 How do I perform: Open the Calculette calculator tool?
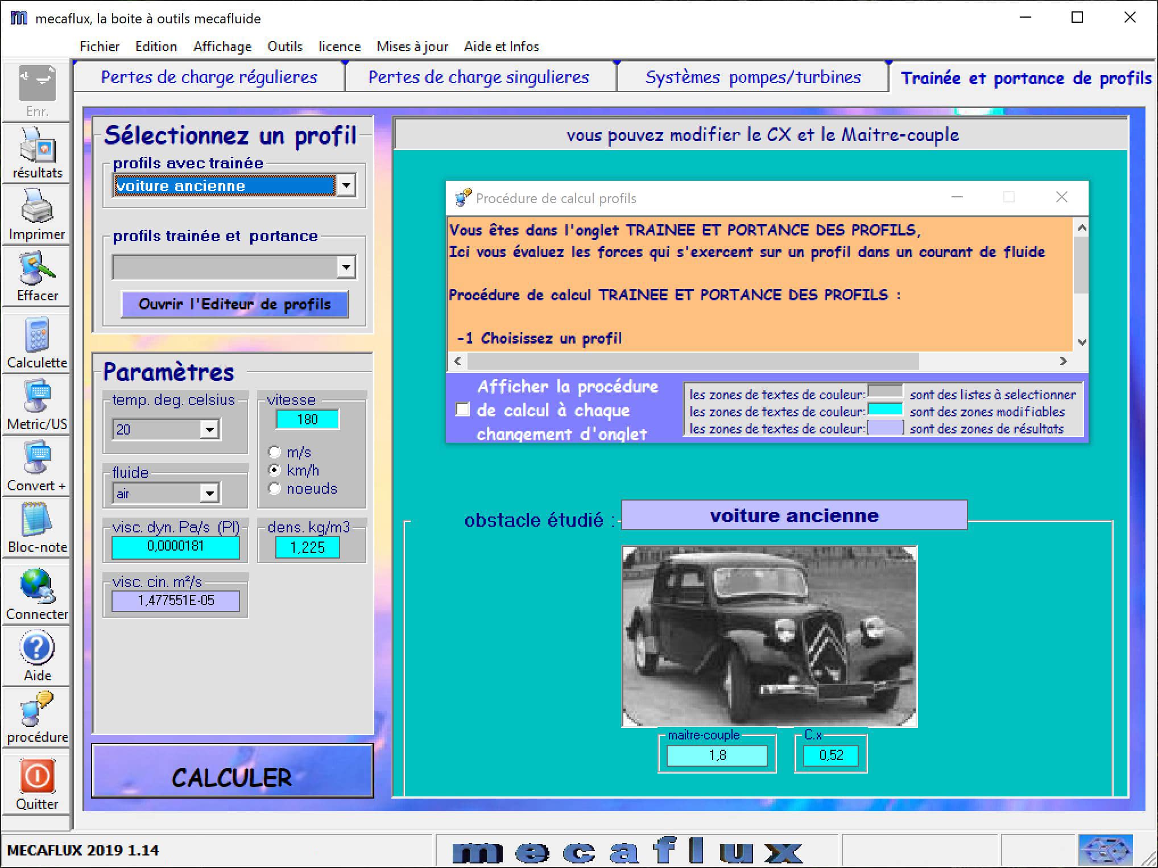click(37, 341)
